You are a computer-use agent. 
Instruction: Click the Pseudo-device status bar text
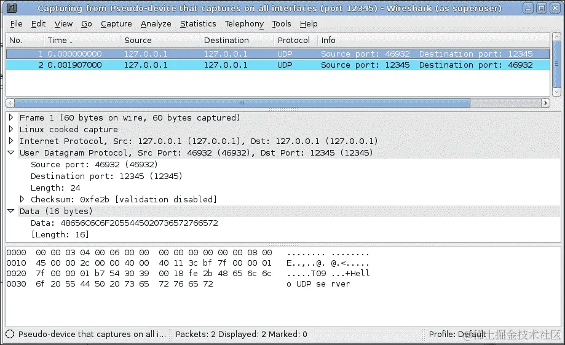tap(92, 334)
